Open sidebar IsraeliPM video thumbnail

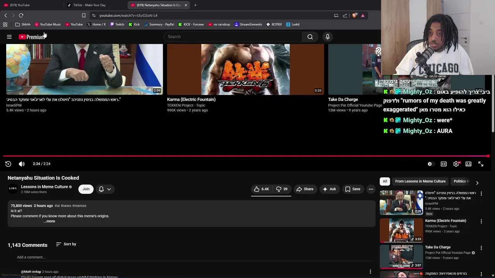coord(401,202)
